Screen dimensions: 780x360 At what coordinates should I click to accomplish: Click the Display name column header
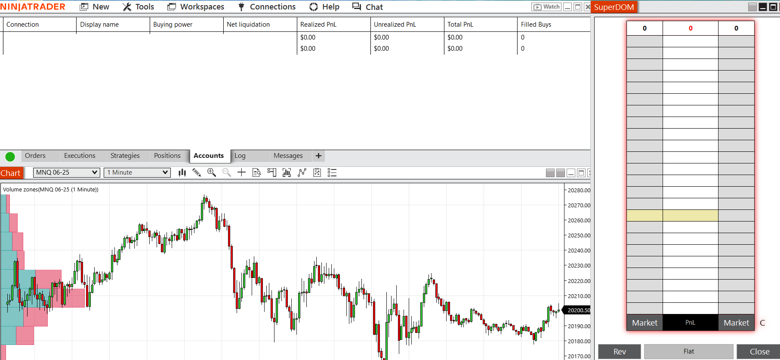tap(113, 25)
